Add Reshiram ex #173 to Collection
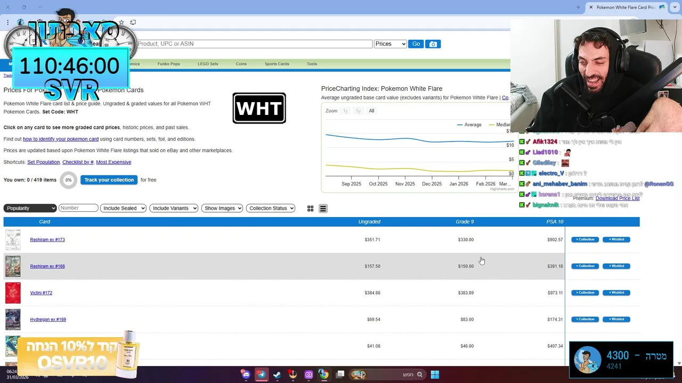Viewport: 682px width, 383px height. tap(585, 239)
